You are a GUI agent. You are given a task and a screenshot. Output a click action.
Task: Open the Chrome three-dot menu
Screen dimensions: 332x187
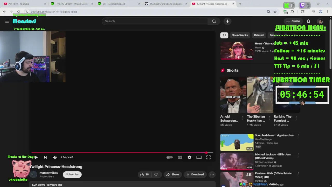click(x=328, y=12)
